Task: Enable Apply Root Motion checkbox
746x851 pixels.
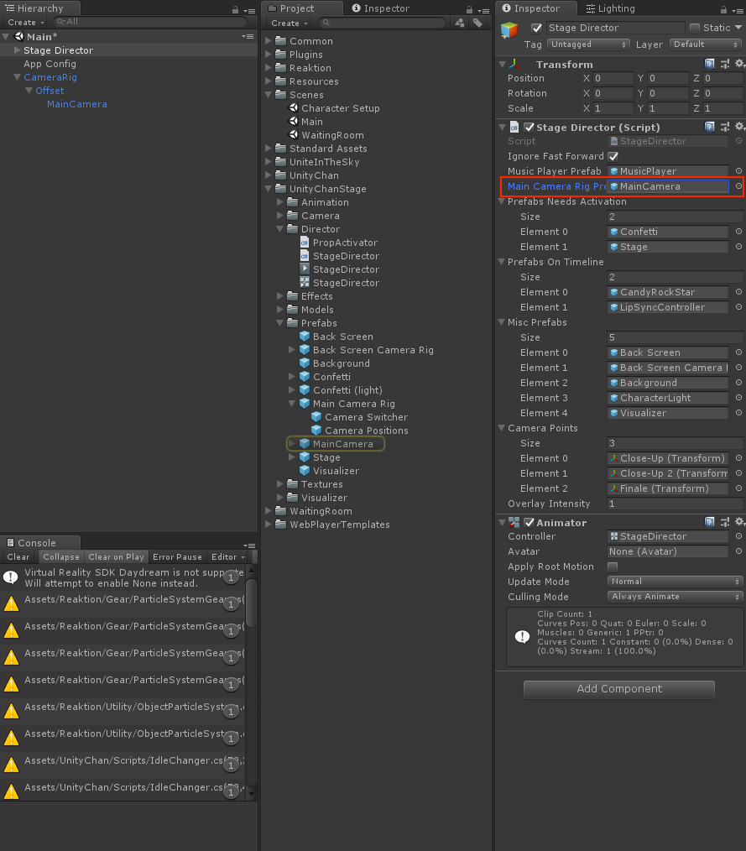Action: (613, 566)
